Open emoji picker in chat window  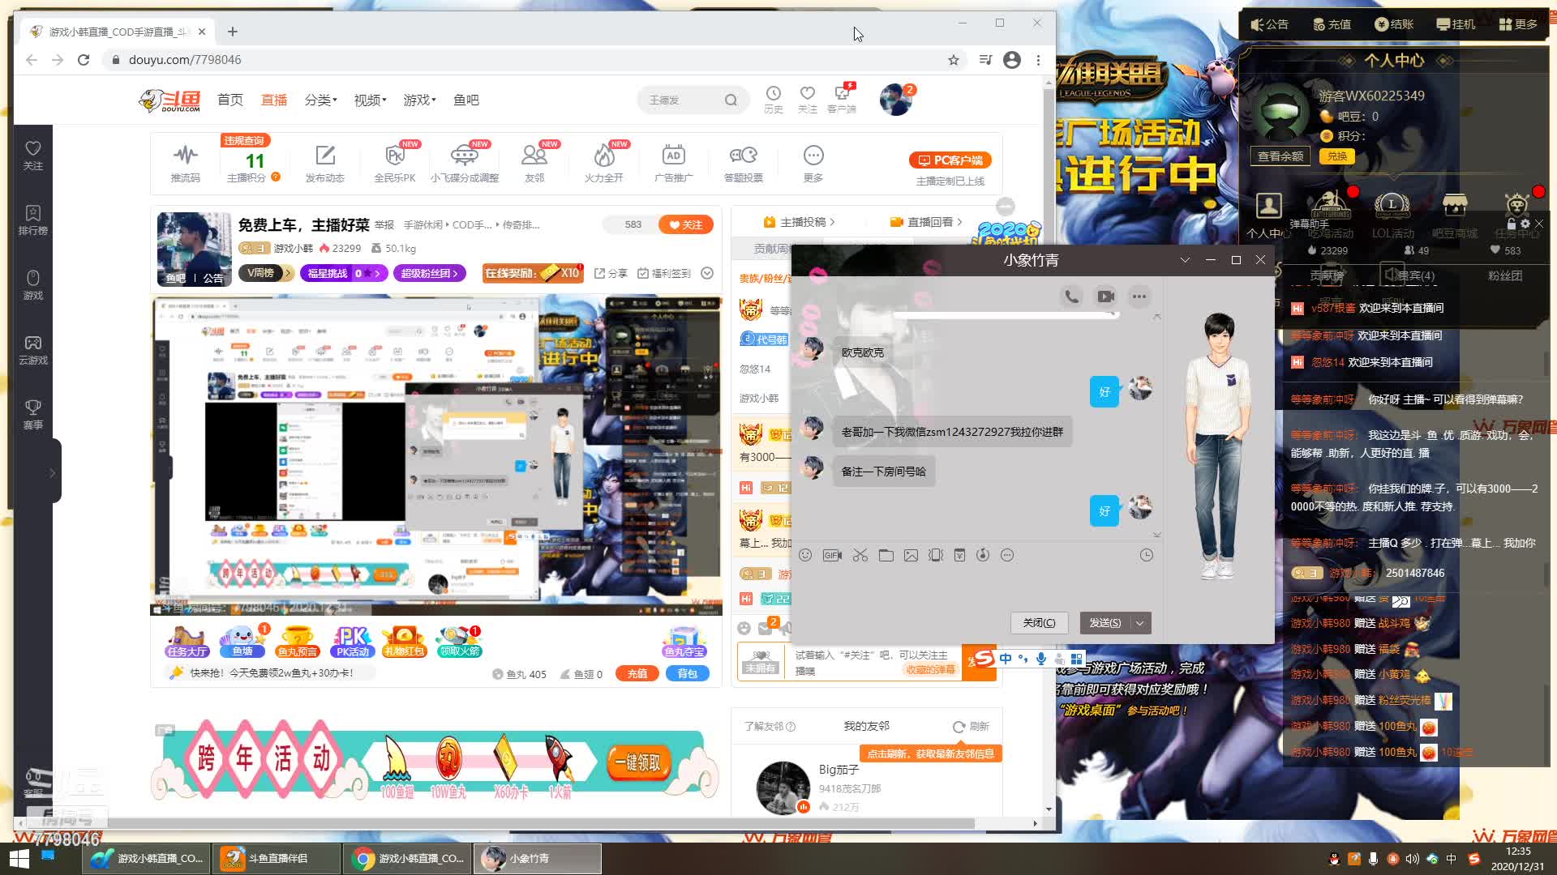pyautogui.click(x=805, y=555)
